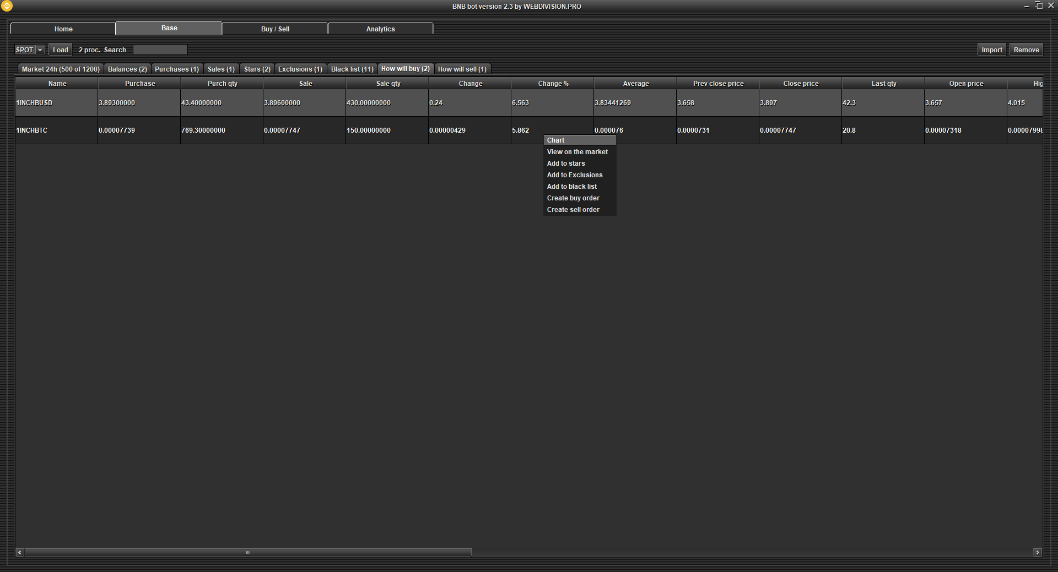The width and height of the screenshot is (1058, 572).
Task: Sort by the Change % column header
Action: pyautogui.click(x=553, y=84)
